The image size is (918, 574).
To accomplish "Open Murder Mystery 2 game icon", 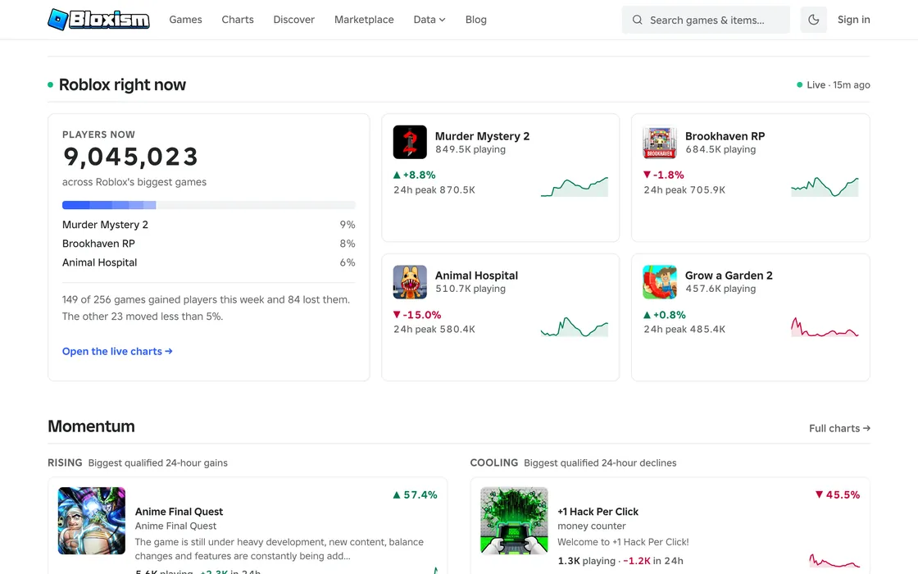I will point(410,142).
